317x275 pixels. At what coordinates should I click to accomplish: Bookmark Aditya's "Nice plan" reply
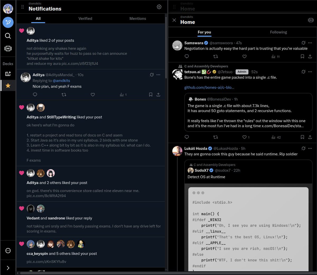pyautogui.click(x=151, y=94)
